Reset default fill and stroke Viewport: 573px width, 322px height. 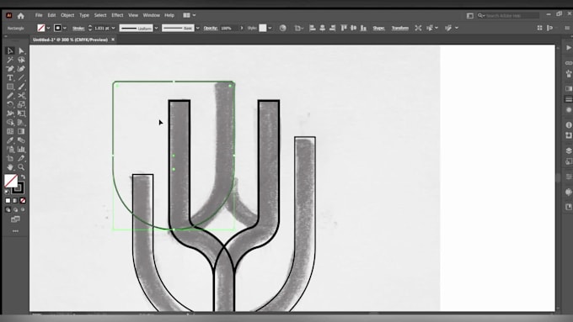click(8, 192)
